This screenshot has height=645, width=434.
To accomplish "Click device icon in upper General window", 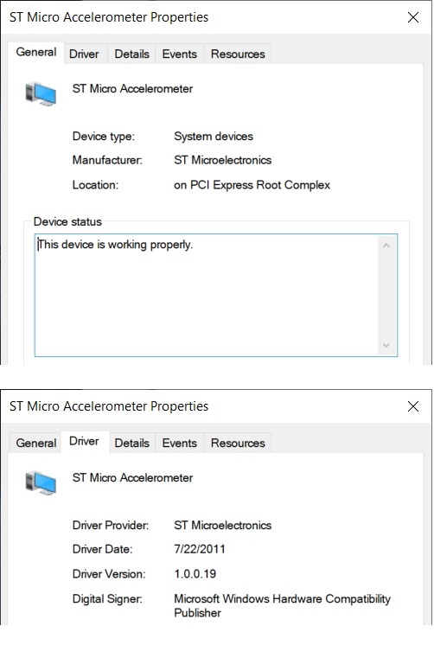I will [41, 93].
